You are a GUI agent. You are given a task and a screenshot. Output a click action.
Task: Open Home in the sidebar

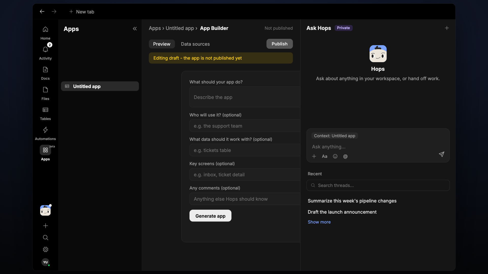click(x=45, y=33)
